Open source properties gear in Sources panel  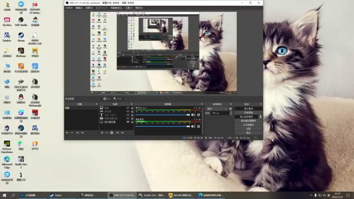pos(112,133)
